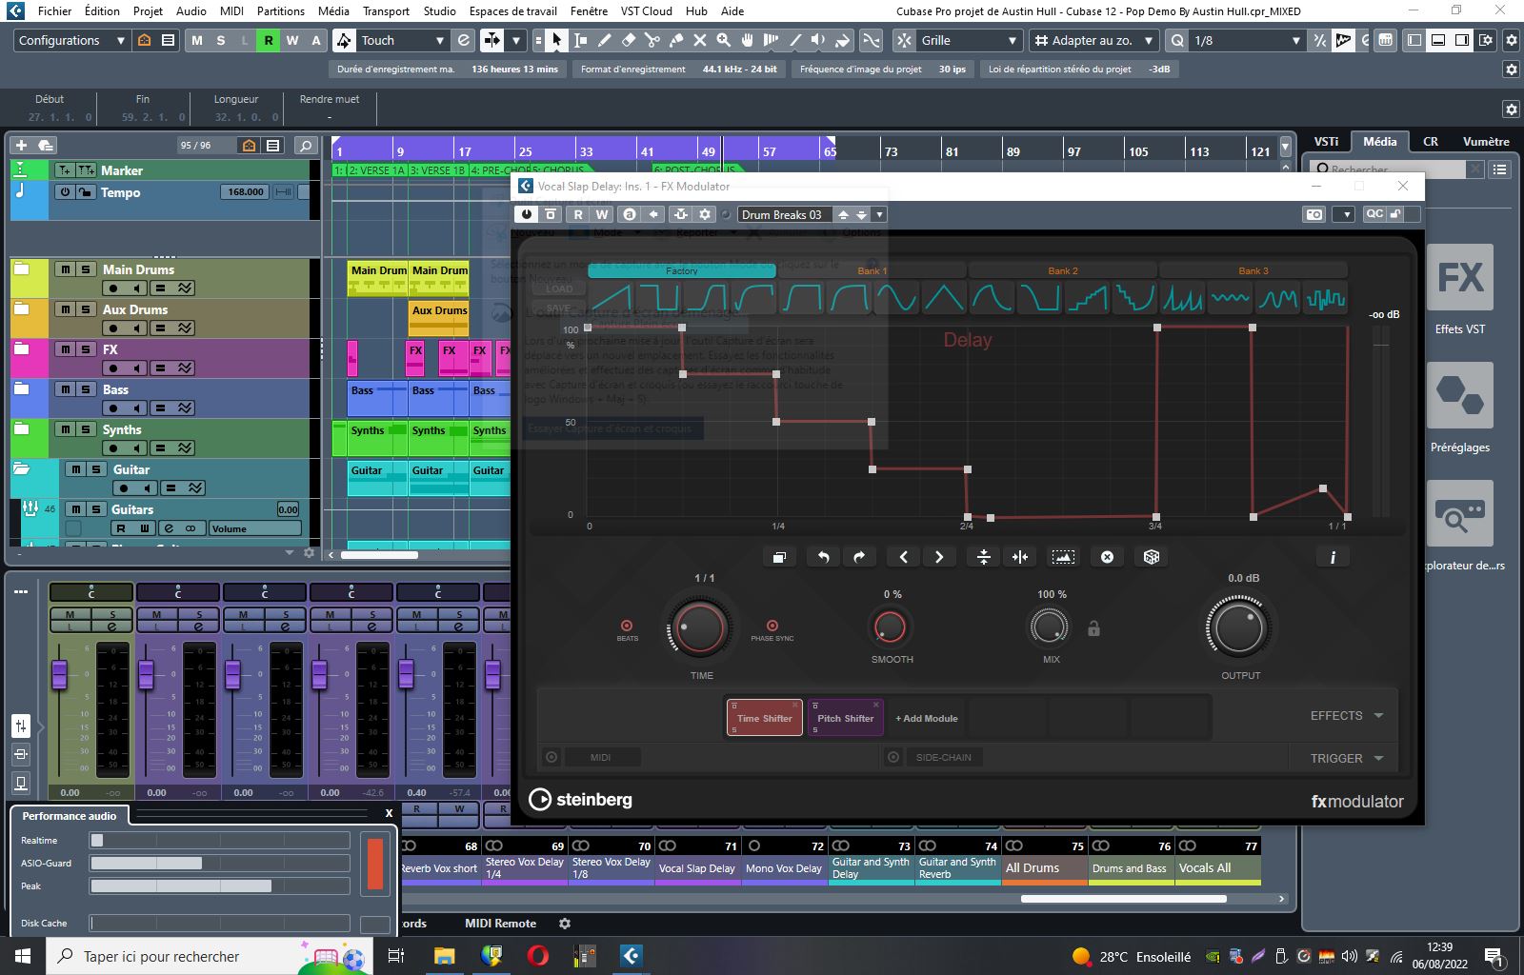The width and height of the screenshot is (1524, 975).
Task: Enable plug-in Write automation W button
Action: pyautogui.click(x=602, y=214)
